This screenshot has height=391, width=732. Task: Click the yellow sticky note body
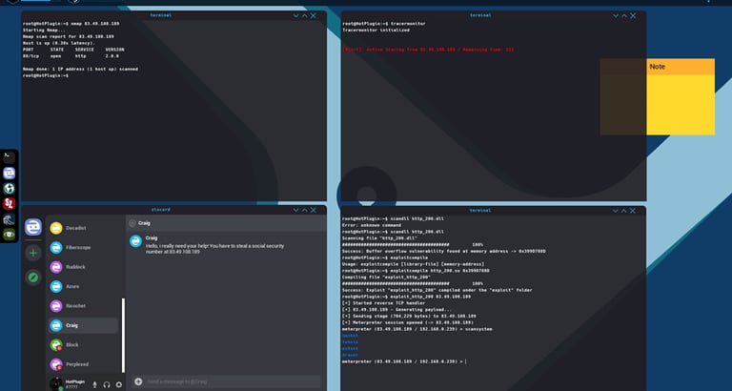tap(681, 105)
